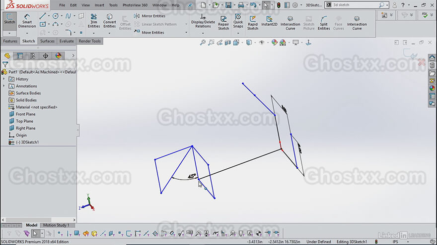Open Display/Delete Relations dropdown arrow

203,33
